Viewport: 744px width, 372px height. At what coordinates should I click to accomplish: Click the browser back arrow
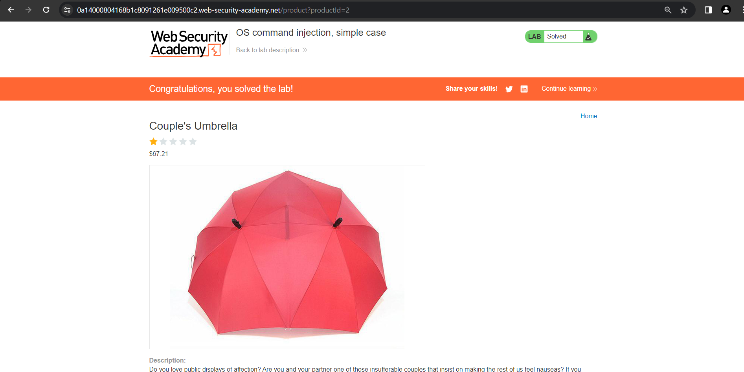tap(11, 10)
